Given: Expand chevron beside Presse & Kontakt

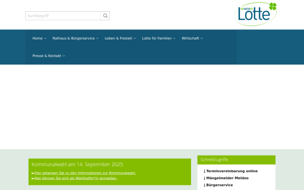Looking at the screenshot, I should 64,56.
